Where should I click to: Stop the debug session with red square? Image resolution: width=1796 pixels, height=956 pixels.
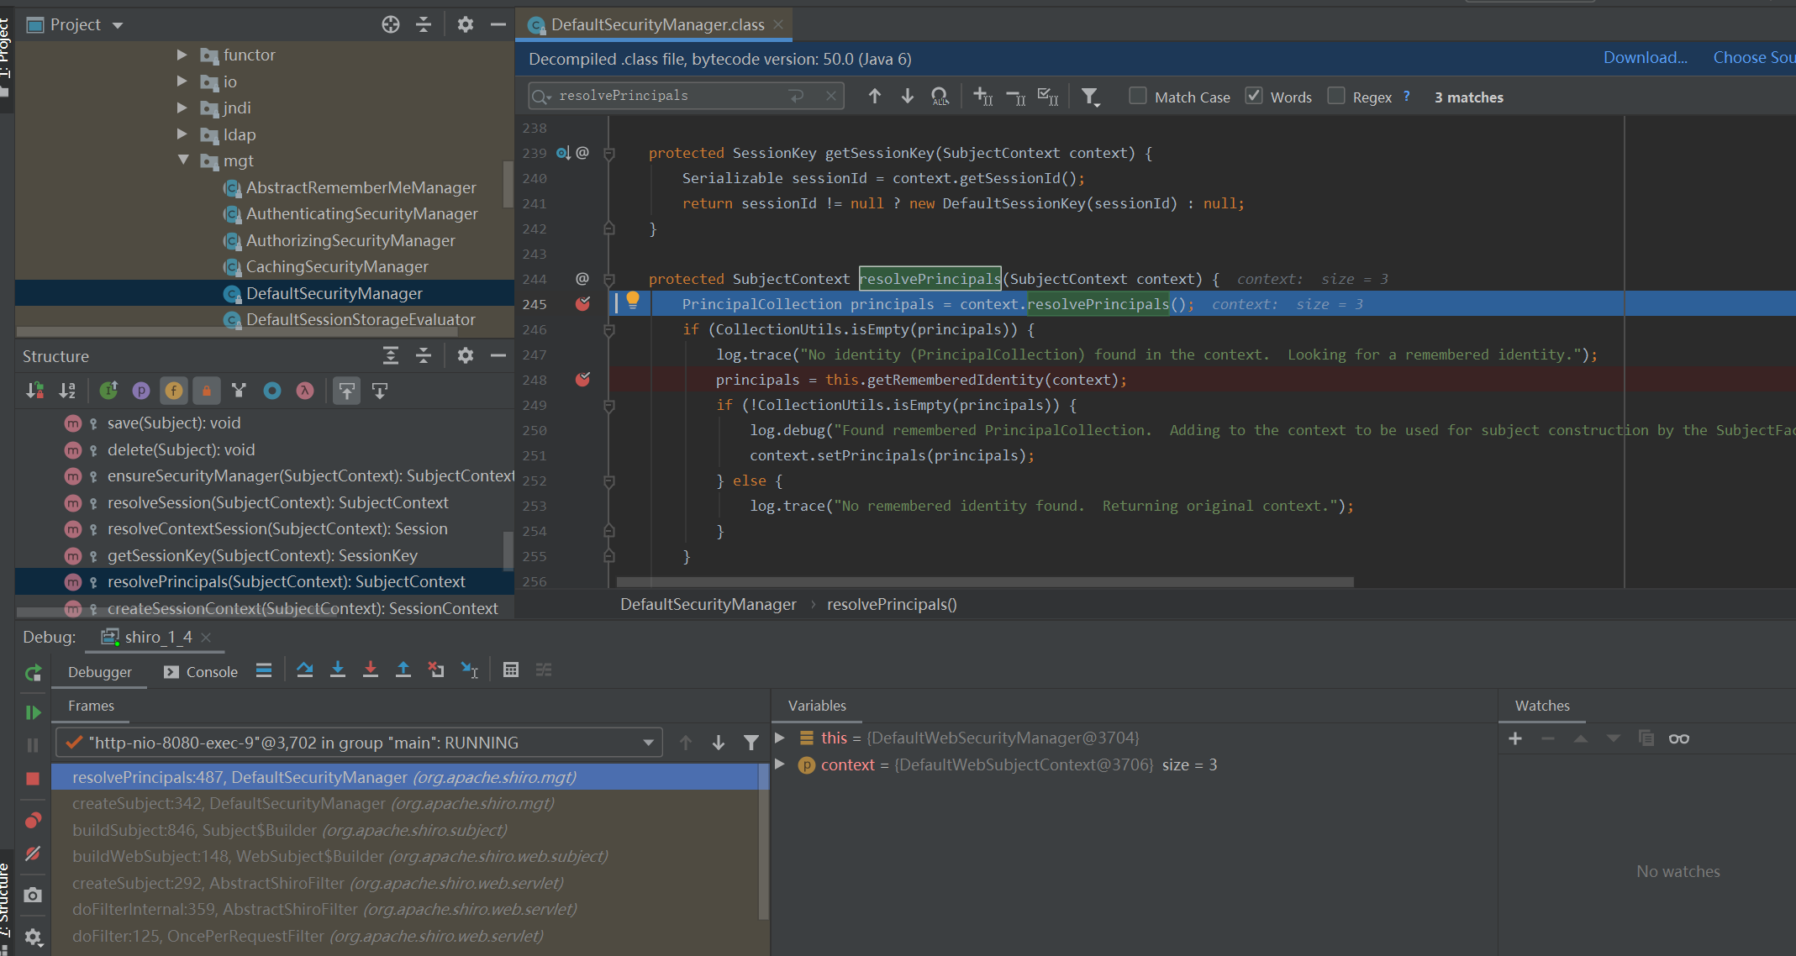[x=33, y=779]
